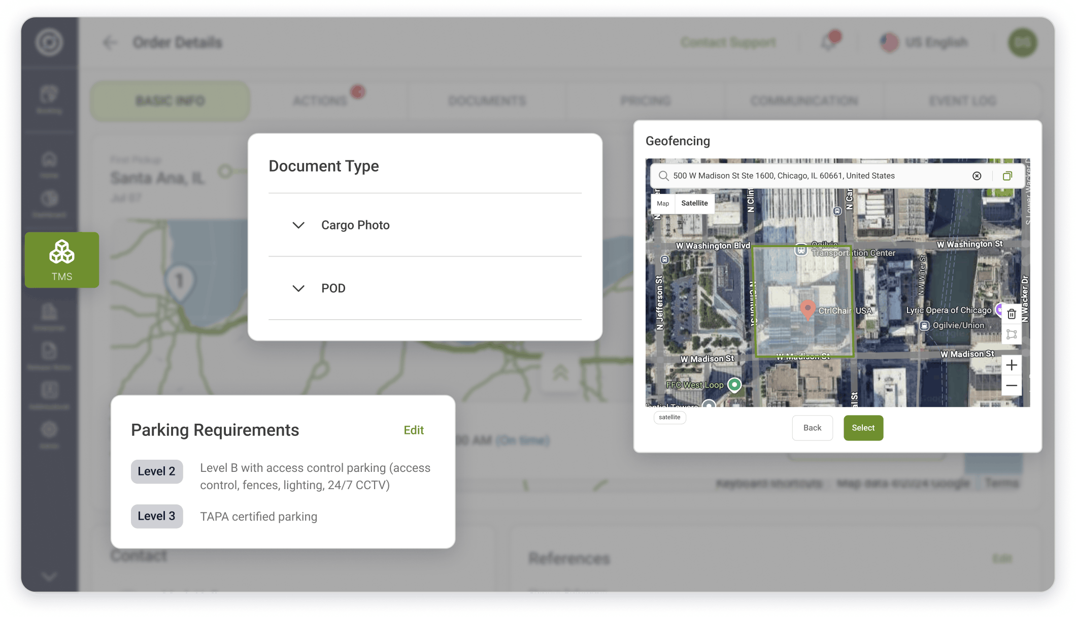The height and width of the screenshot is (617, 1076).
Task: Switch map view to Map mode
Action: (663, 203)
